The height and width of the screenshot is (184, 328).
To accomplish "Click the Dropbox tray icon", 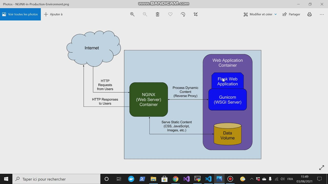I will click(258, 179).
